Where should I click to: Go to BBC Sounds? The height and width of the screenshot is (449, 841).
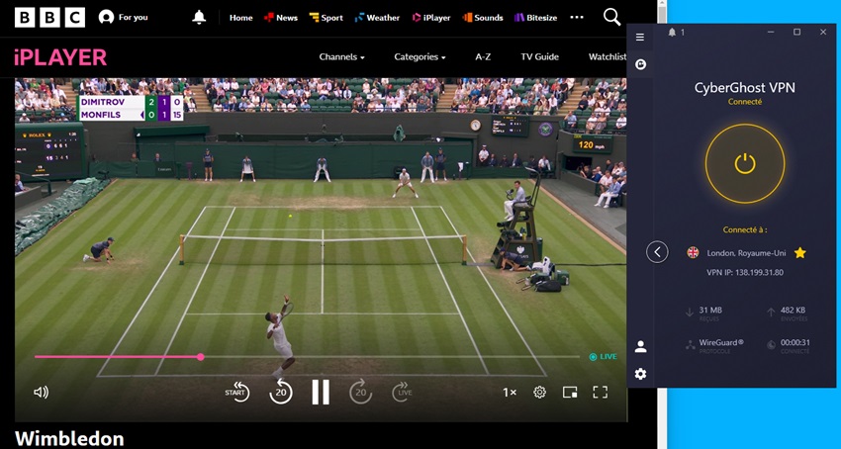483,18
